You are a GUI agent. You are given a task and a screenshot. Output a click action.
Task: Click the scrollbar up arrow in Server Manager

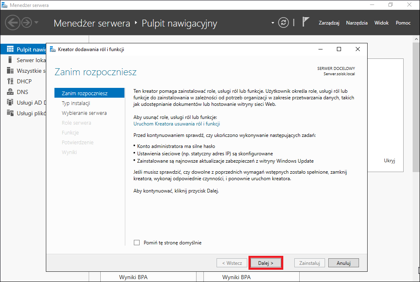point(416,39)
